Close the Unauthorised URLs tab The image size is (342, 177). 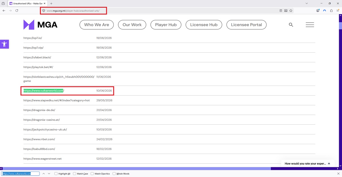pos(44,3)
